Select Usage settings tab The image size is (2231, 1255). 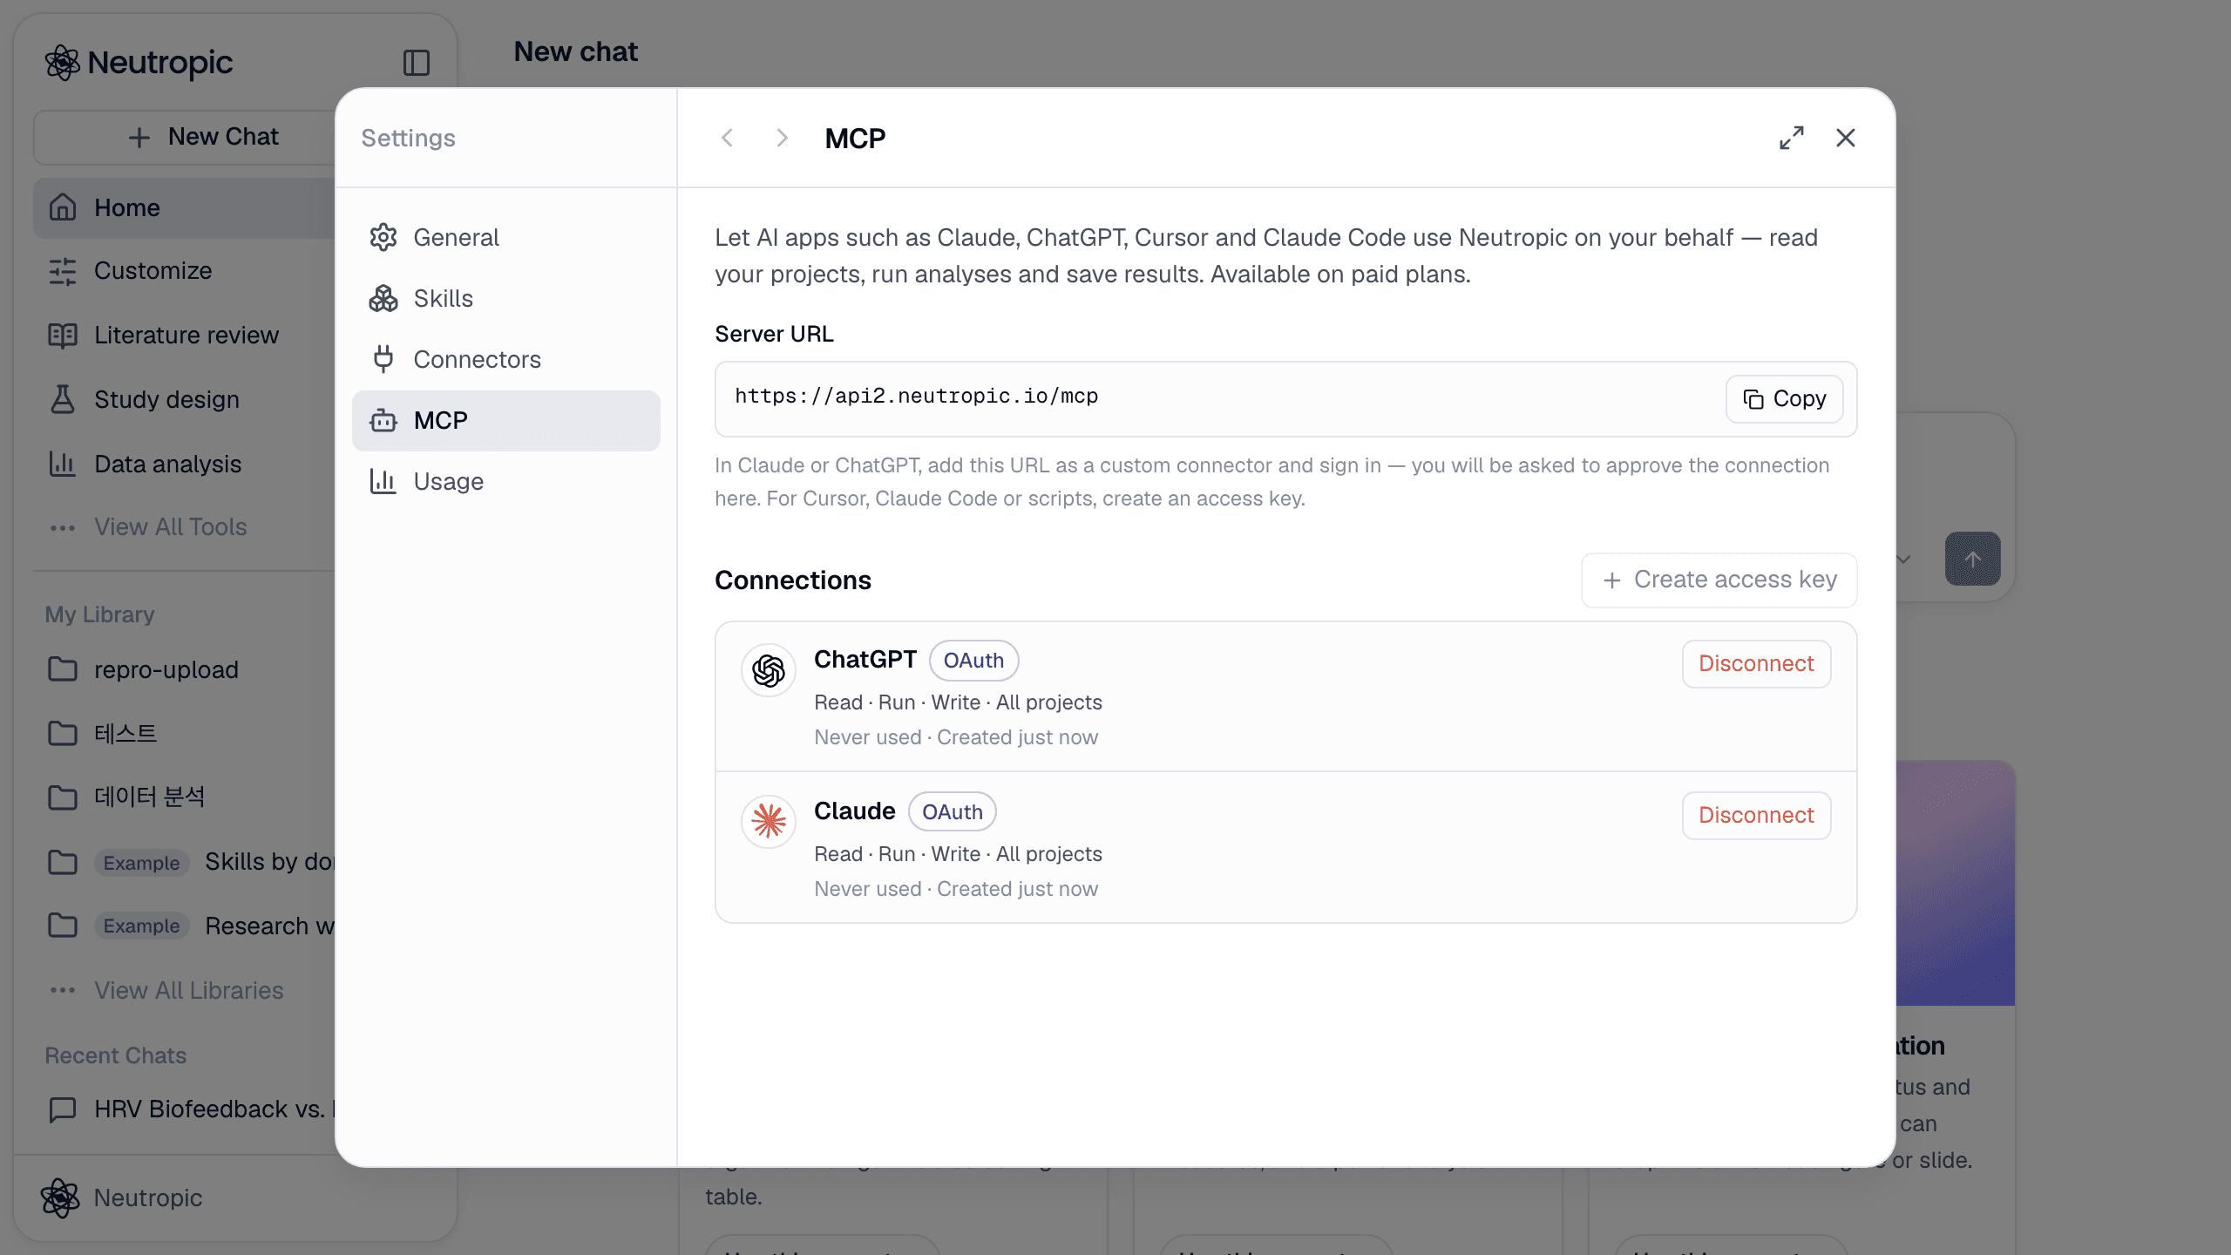tap(505, 482)
